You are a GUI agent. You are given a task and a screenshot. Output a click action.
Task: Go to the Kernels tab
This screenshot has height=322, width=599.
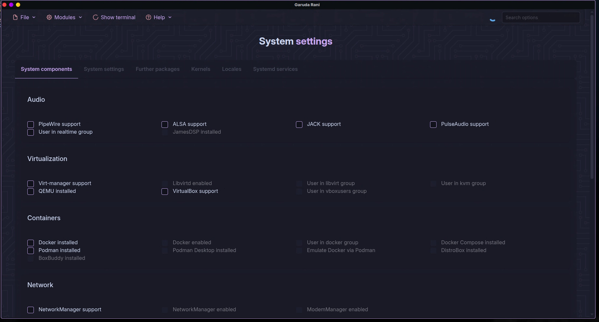coord(201,69)
